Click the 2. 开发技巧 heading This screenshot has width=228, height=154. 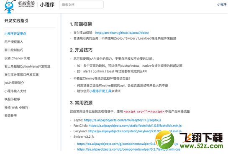81,50
